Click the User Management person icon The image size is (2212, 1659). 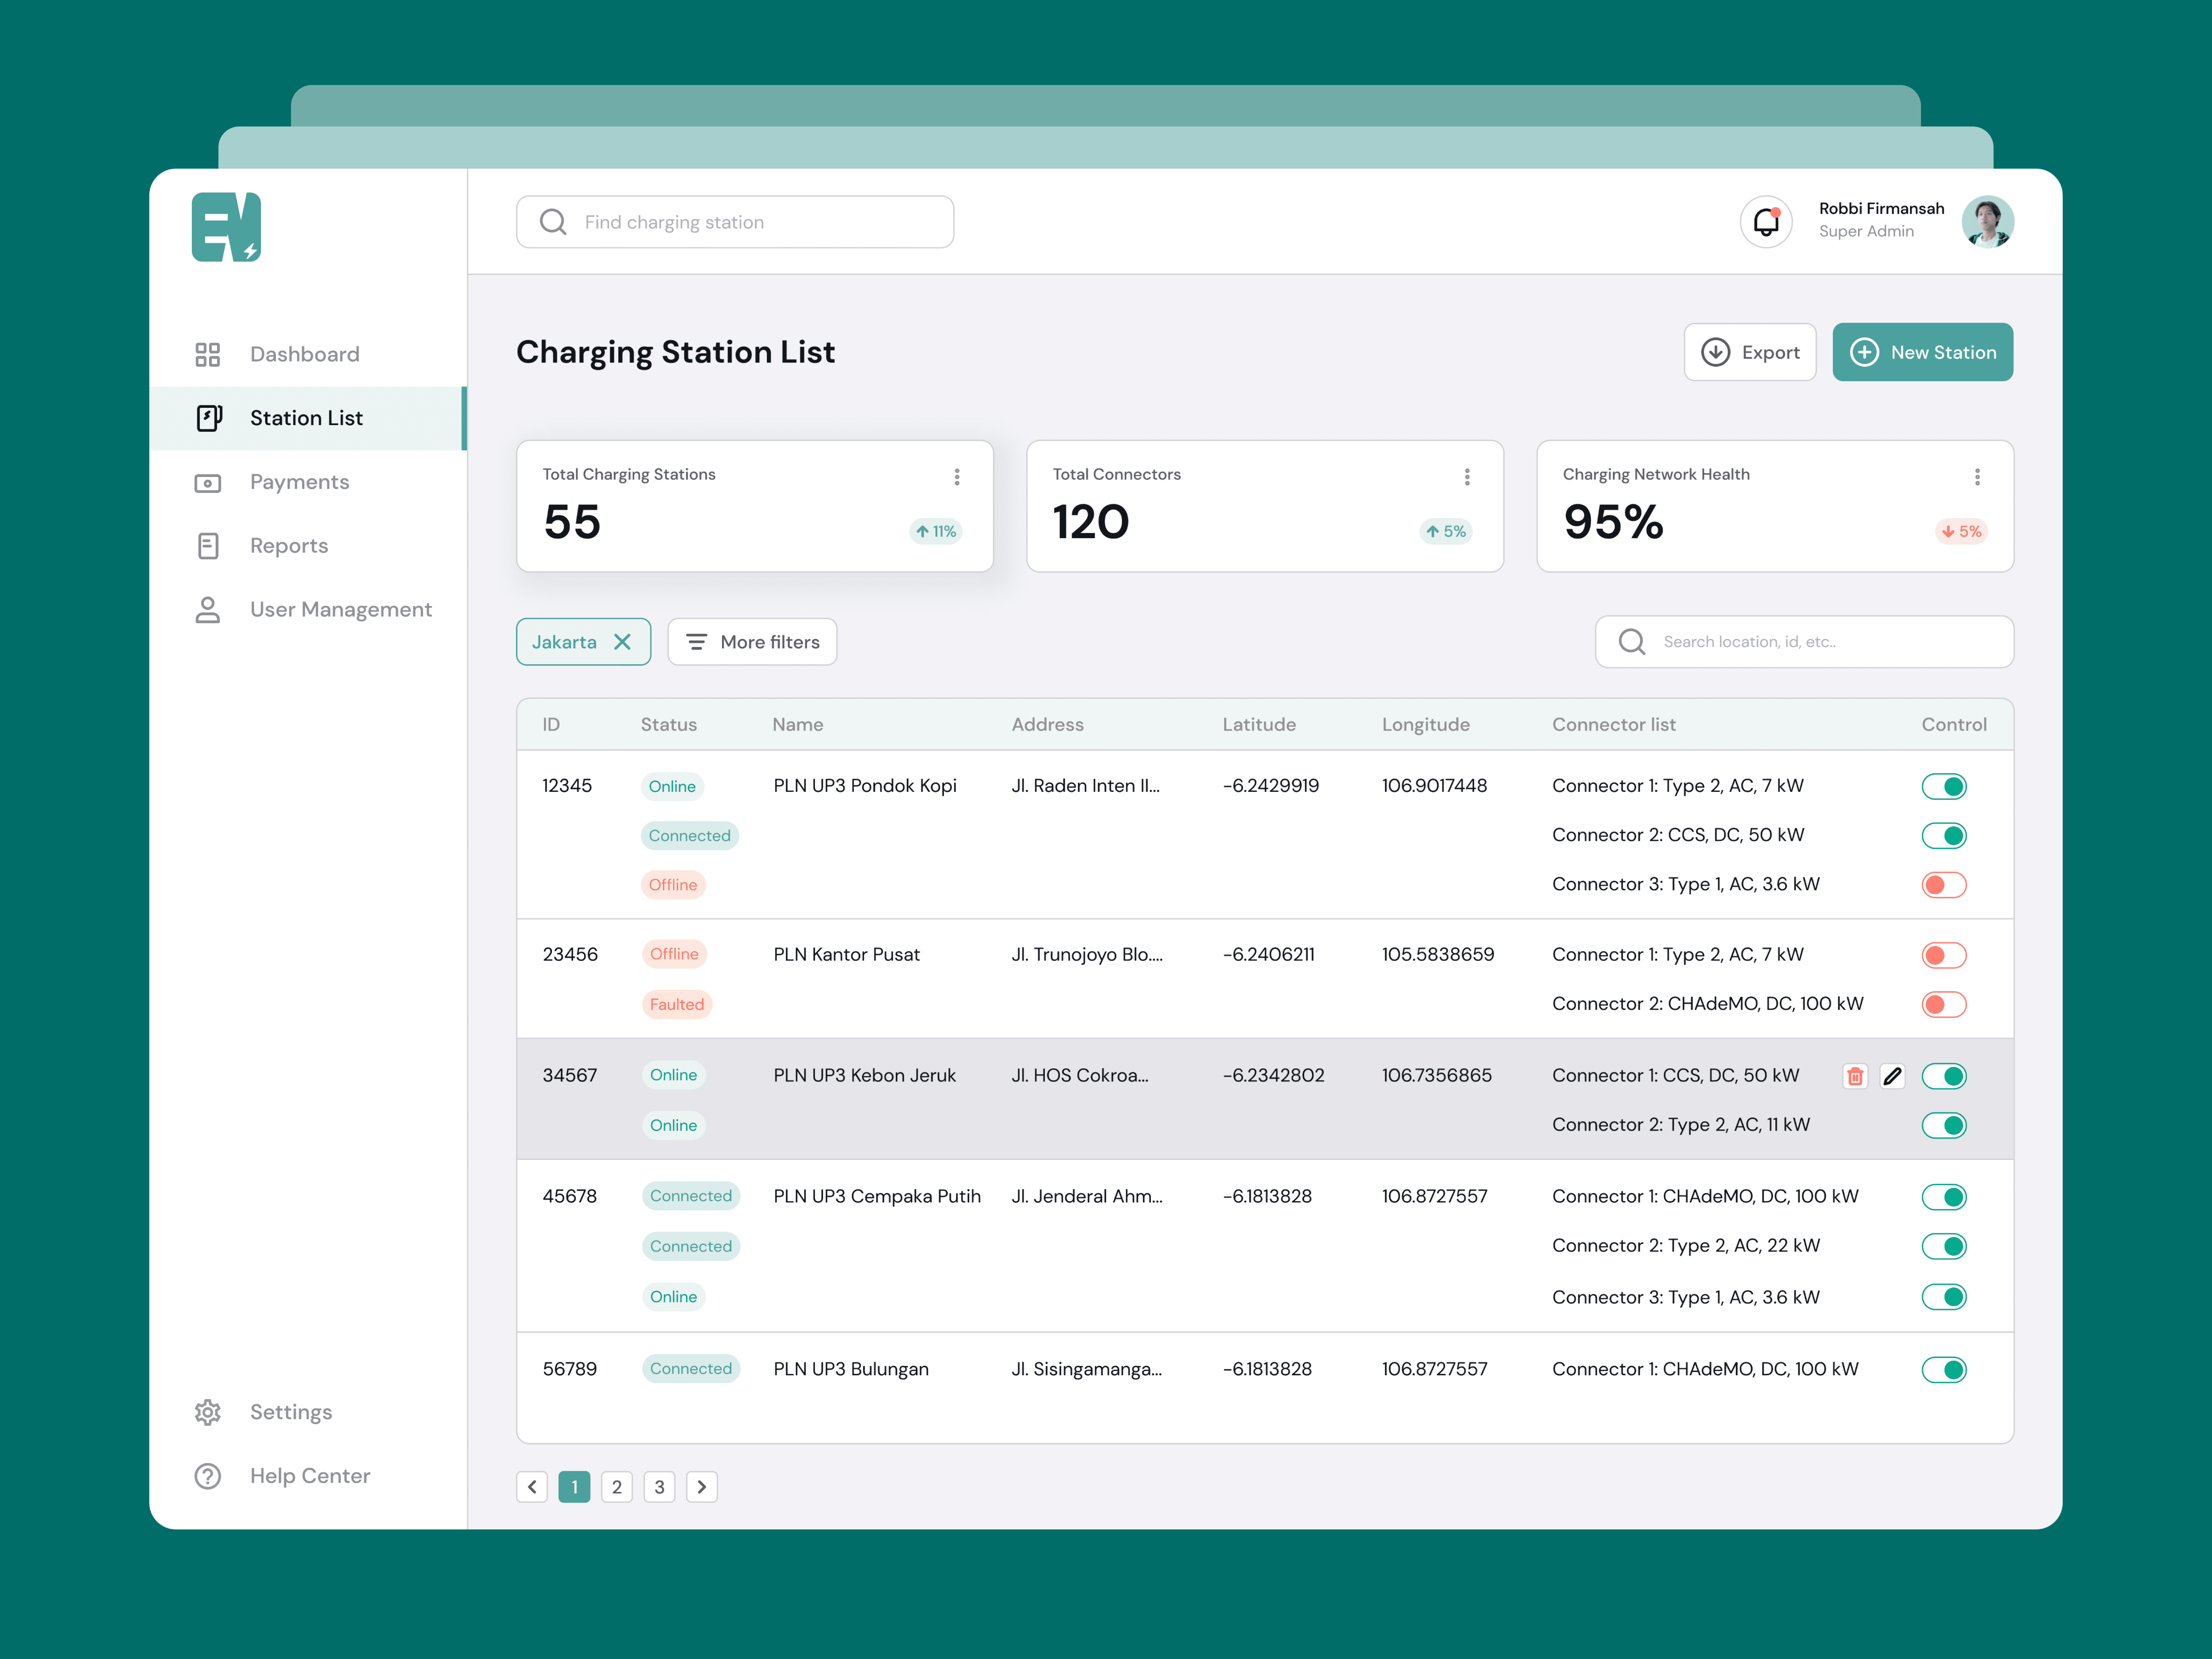(x=208, y=610)
